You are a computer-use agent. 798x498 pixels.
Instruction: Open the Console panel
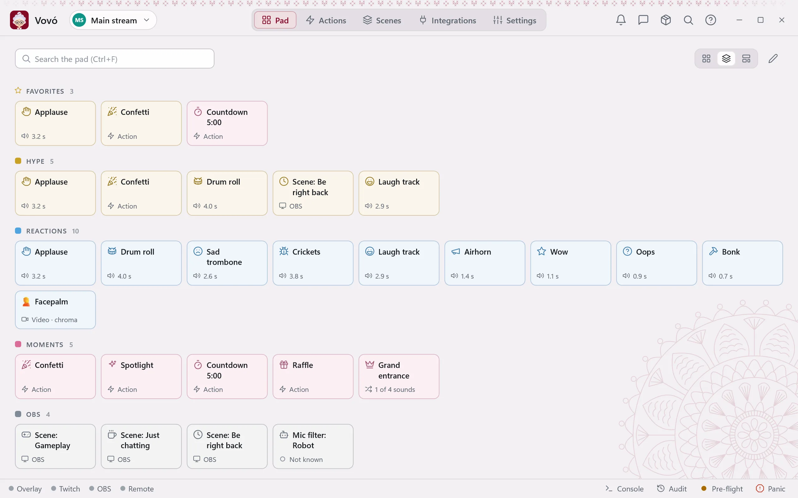624,488
